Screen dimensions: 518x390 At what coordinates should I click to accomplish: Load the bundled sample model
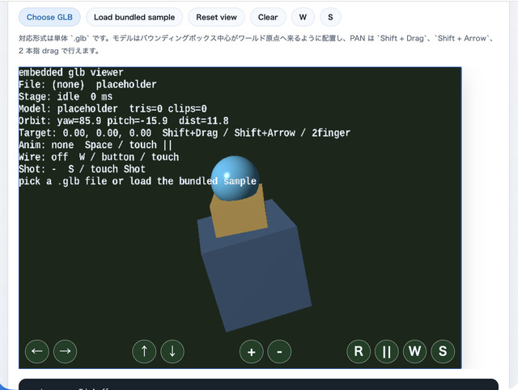[134, 17]
